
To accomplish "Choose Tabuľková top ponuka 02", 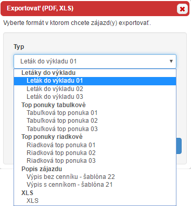I will coord(95,121).
